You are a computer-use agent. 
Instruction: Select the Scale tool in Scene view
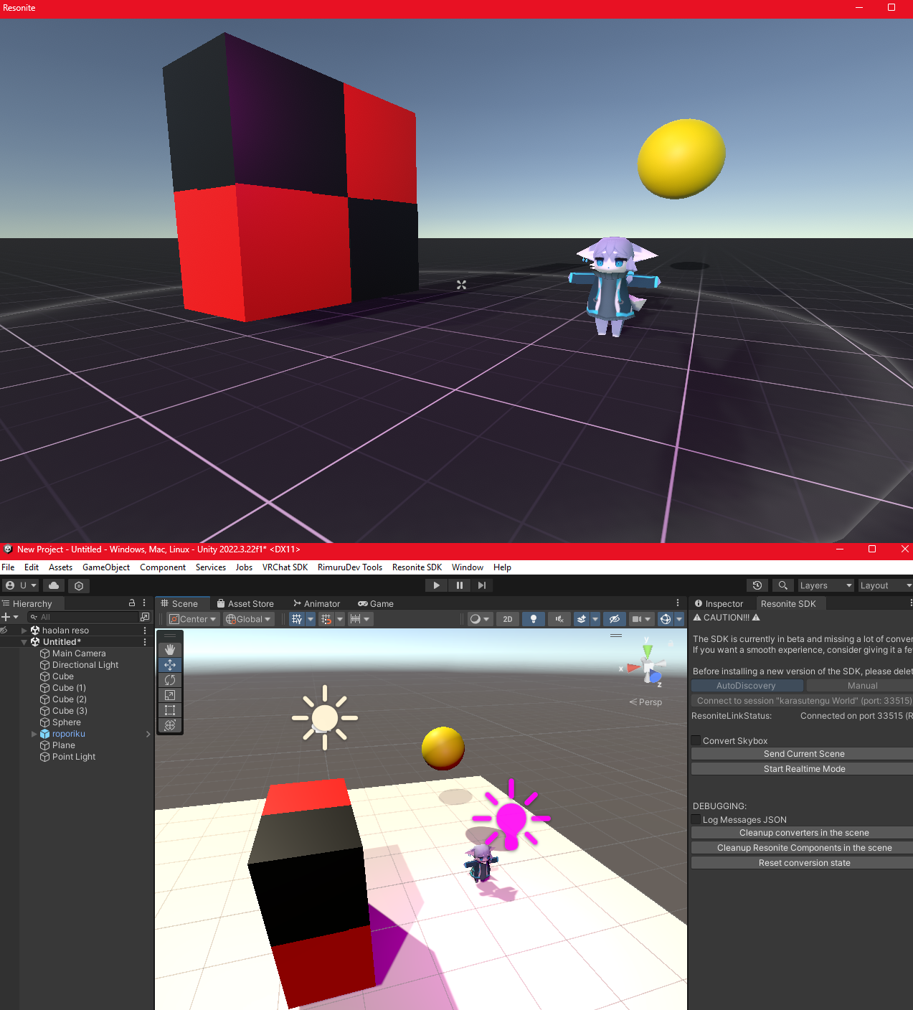tap(170, 695)
